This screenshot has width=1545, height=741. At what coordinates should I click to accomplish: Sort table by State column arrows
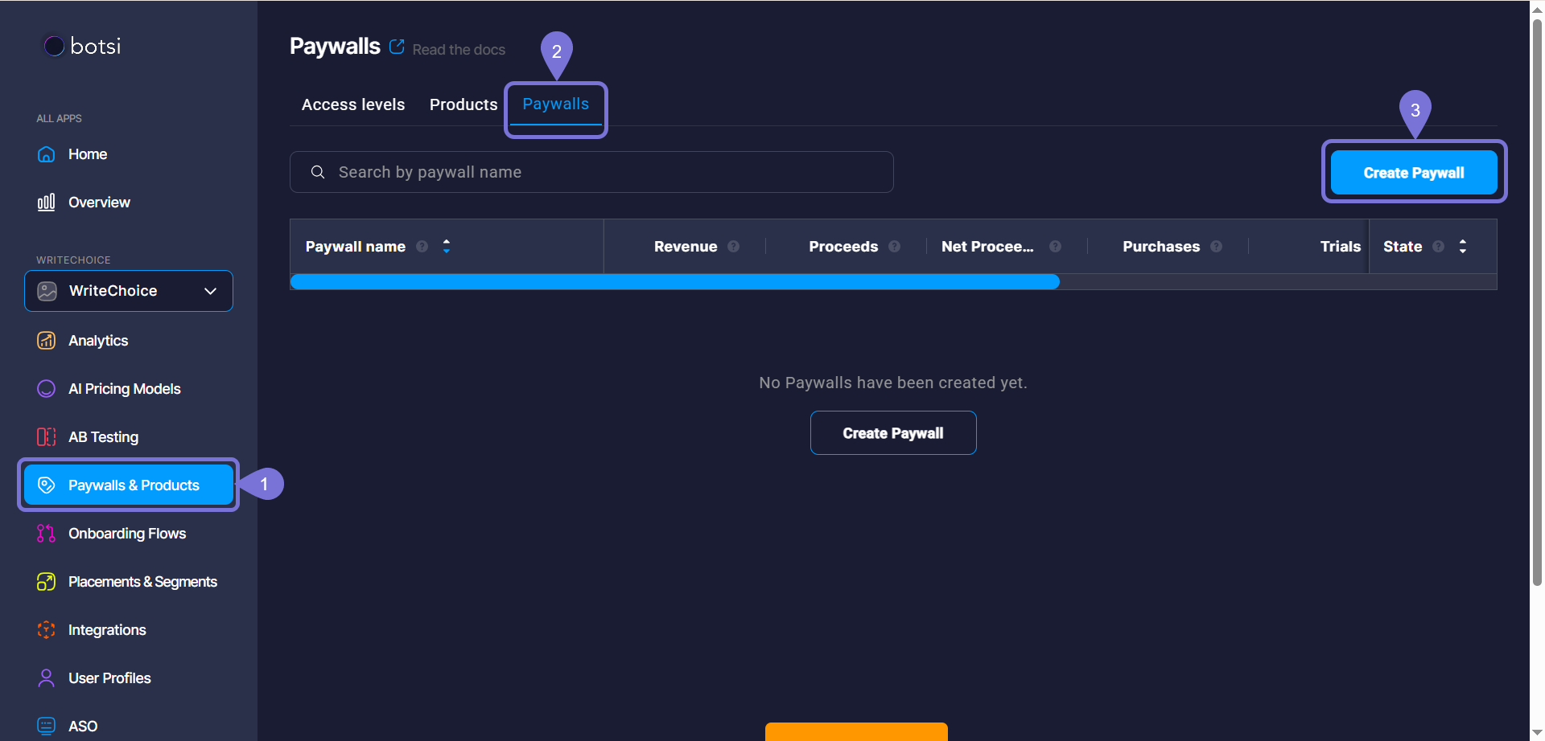click(x=1462, y=247)
